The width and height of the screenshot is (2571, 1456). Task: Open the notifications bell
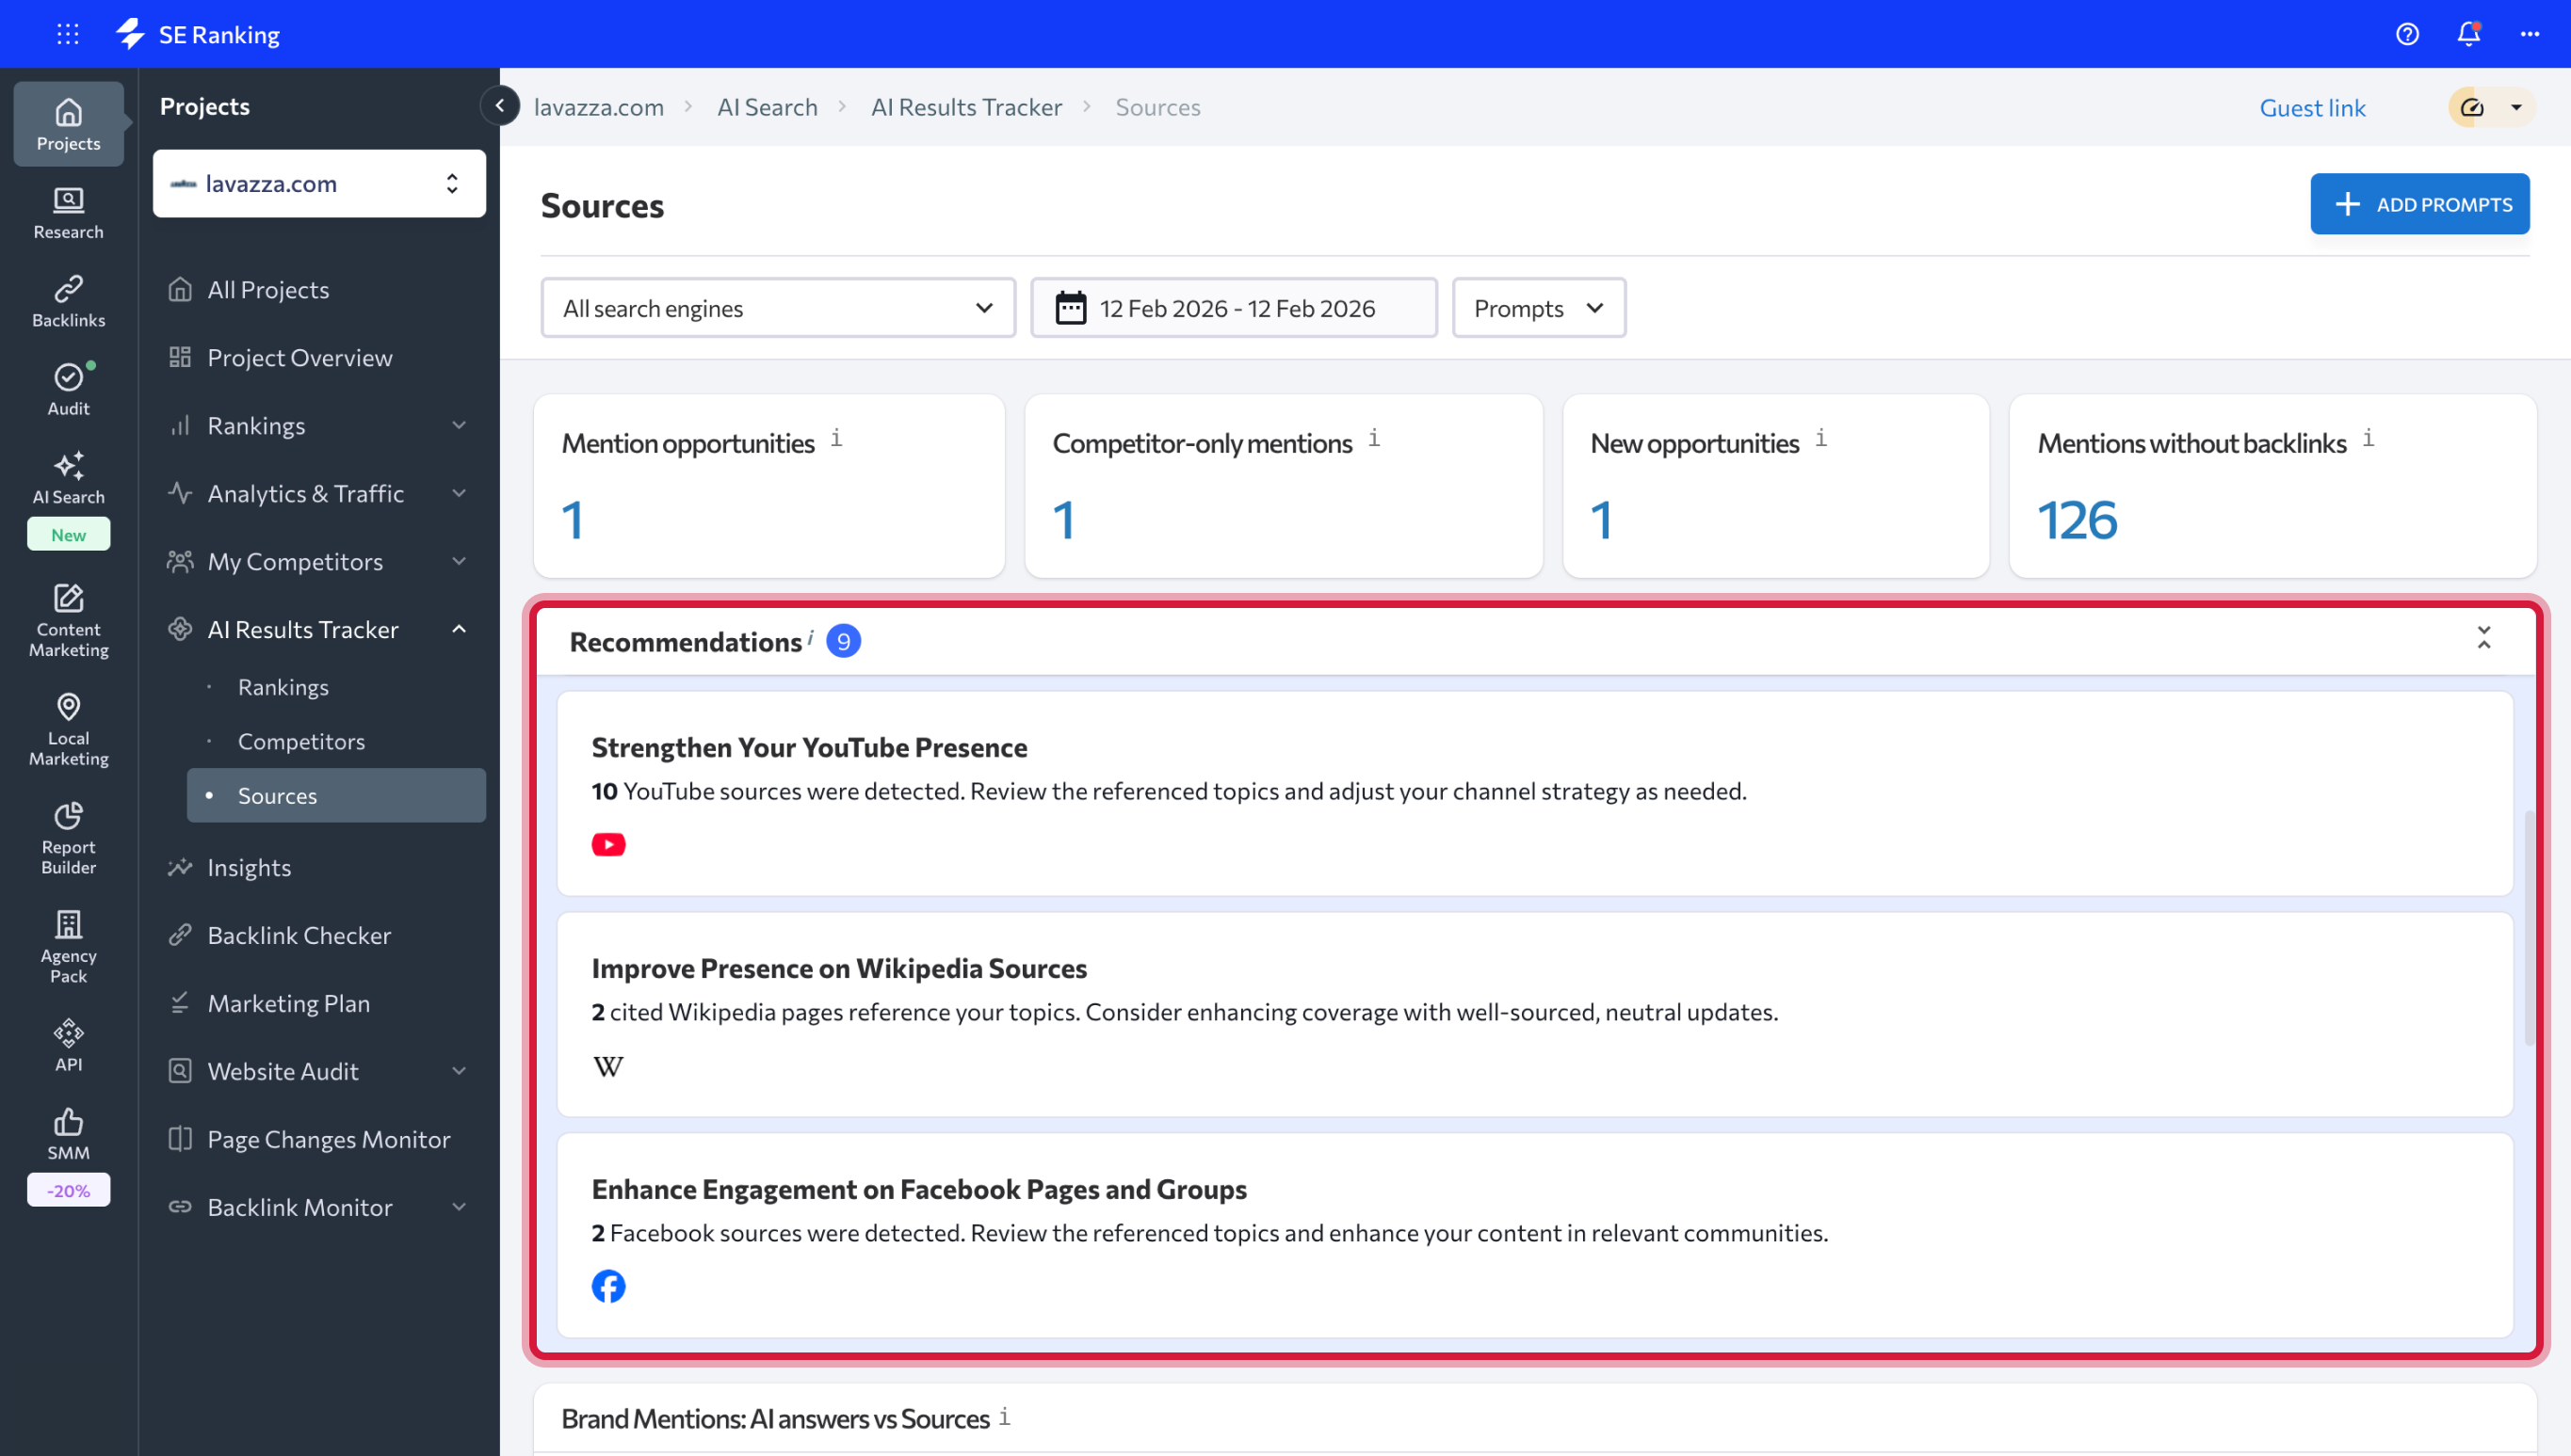click(2468, 34)
